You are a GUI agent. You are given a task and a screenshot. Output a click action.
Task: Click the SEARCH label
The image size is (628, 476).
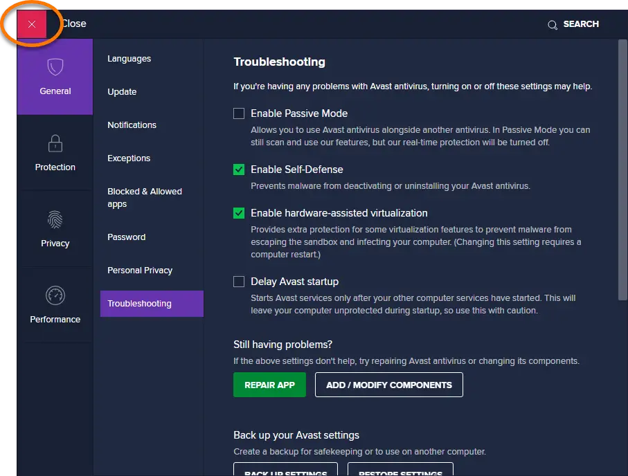pyautogui.click(x=581, y=24)
